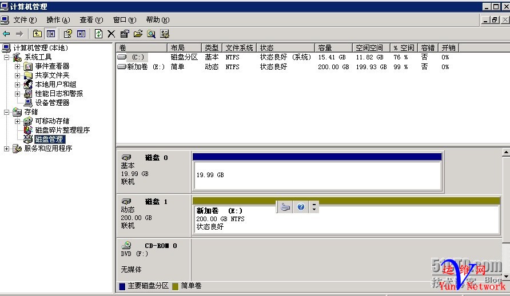Expand the 性能日志和警报 node

pyautogui.click(x=17, y=94)
